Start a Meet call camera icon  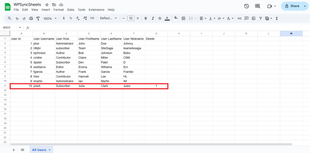coord(269,6)
